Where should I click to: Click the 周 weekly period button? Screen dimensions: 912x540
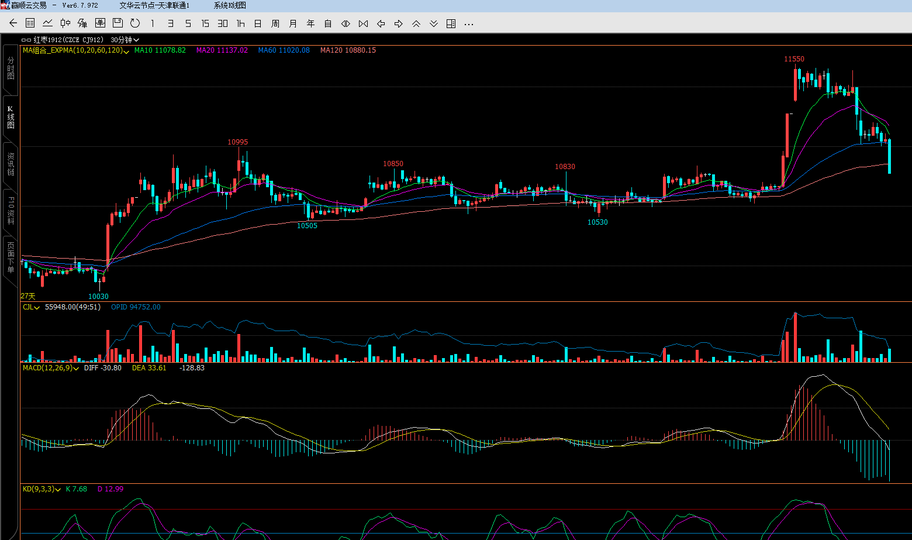pyautogui.click(x=275, y=23)
